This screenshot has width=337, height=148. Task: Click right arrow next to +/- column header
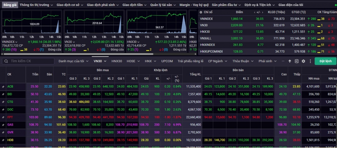[262, 12]
